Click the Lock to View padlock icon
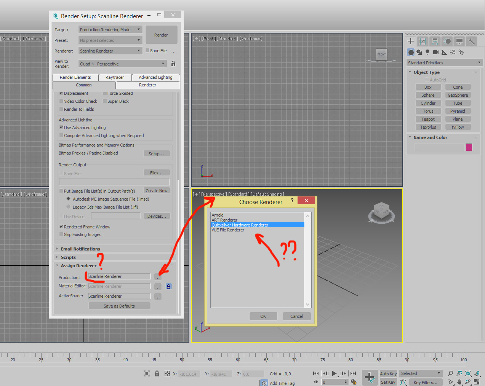 point(173,64)
